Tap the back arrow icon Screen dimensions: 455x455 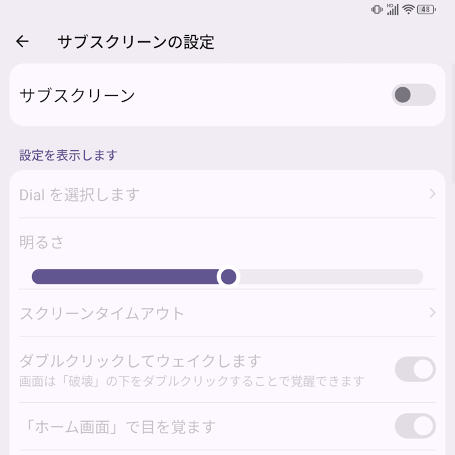click(22, 42)
